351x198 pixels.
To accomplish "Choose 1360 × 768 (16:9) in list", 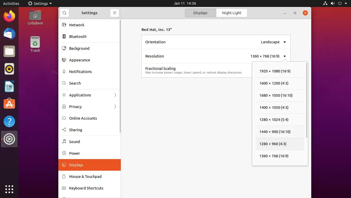I will 280,156.
